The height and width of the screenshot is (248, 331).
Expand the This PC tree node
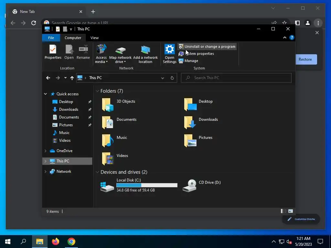click(45, 161)
